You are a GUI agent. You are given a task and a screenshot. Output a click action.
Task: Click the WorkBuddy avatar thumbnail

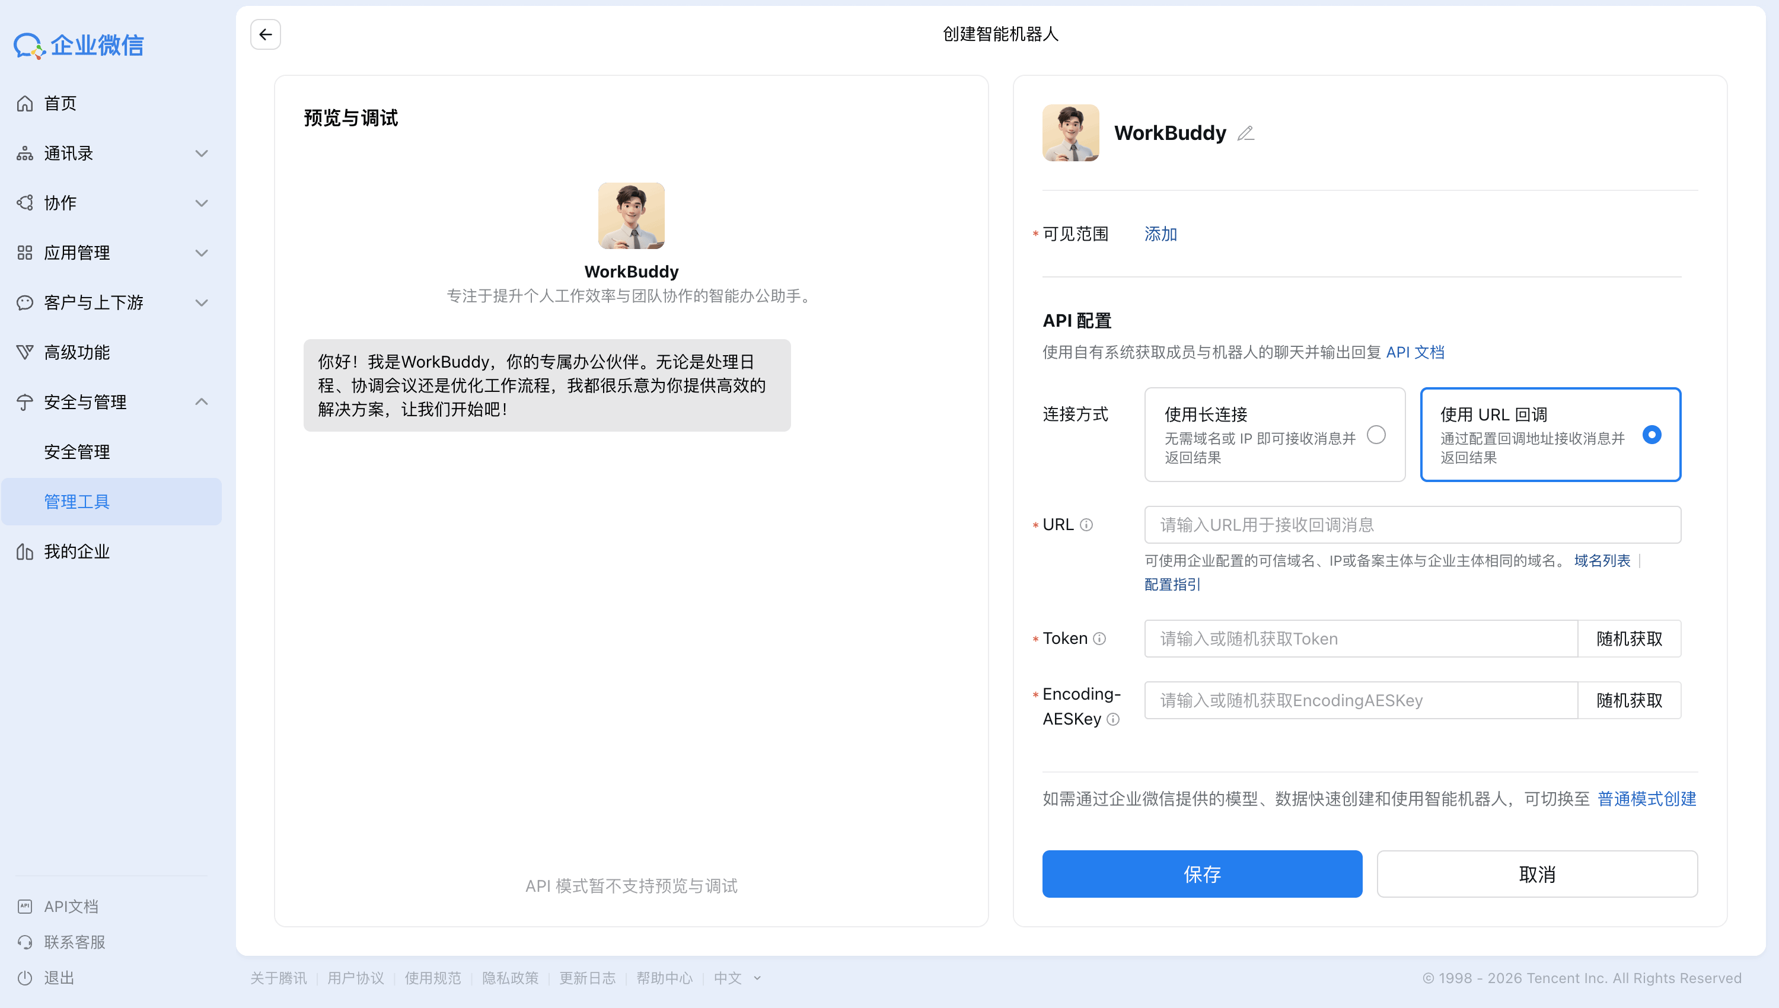(x=1070, y=133)
